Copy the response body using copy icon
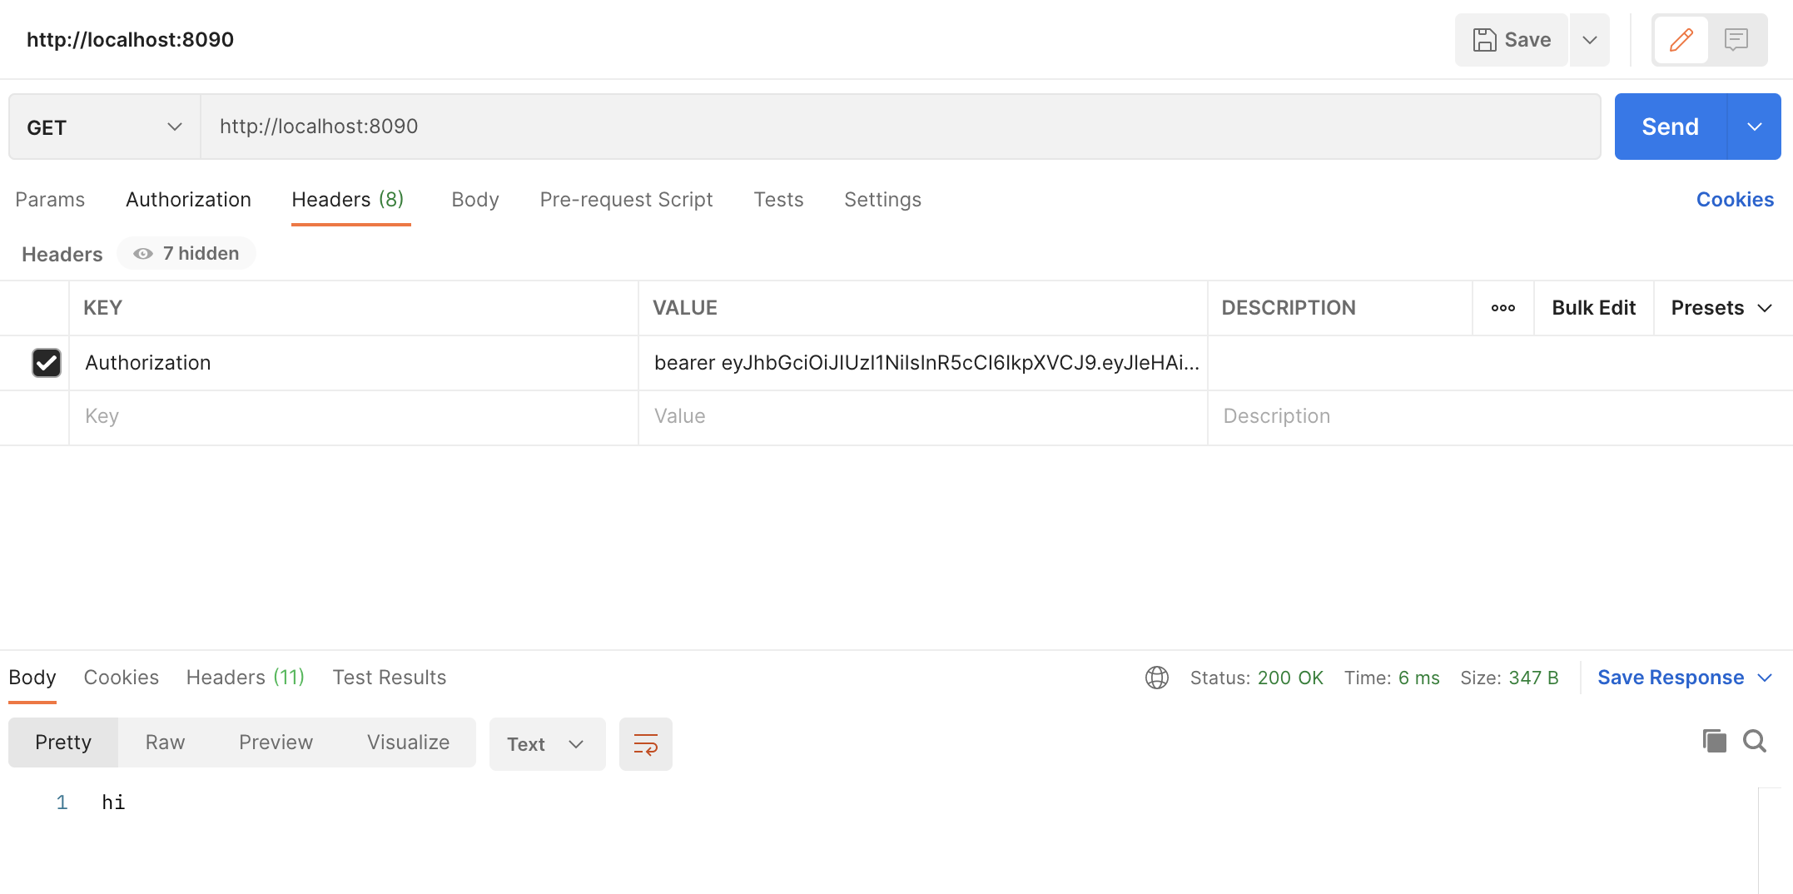The width and height of the screenshot is (1793, 894). (x=1712, y=741)
